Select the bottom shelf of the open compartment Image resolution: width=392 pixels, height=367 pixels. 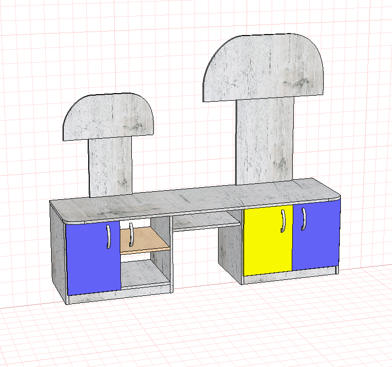point(144,275)
